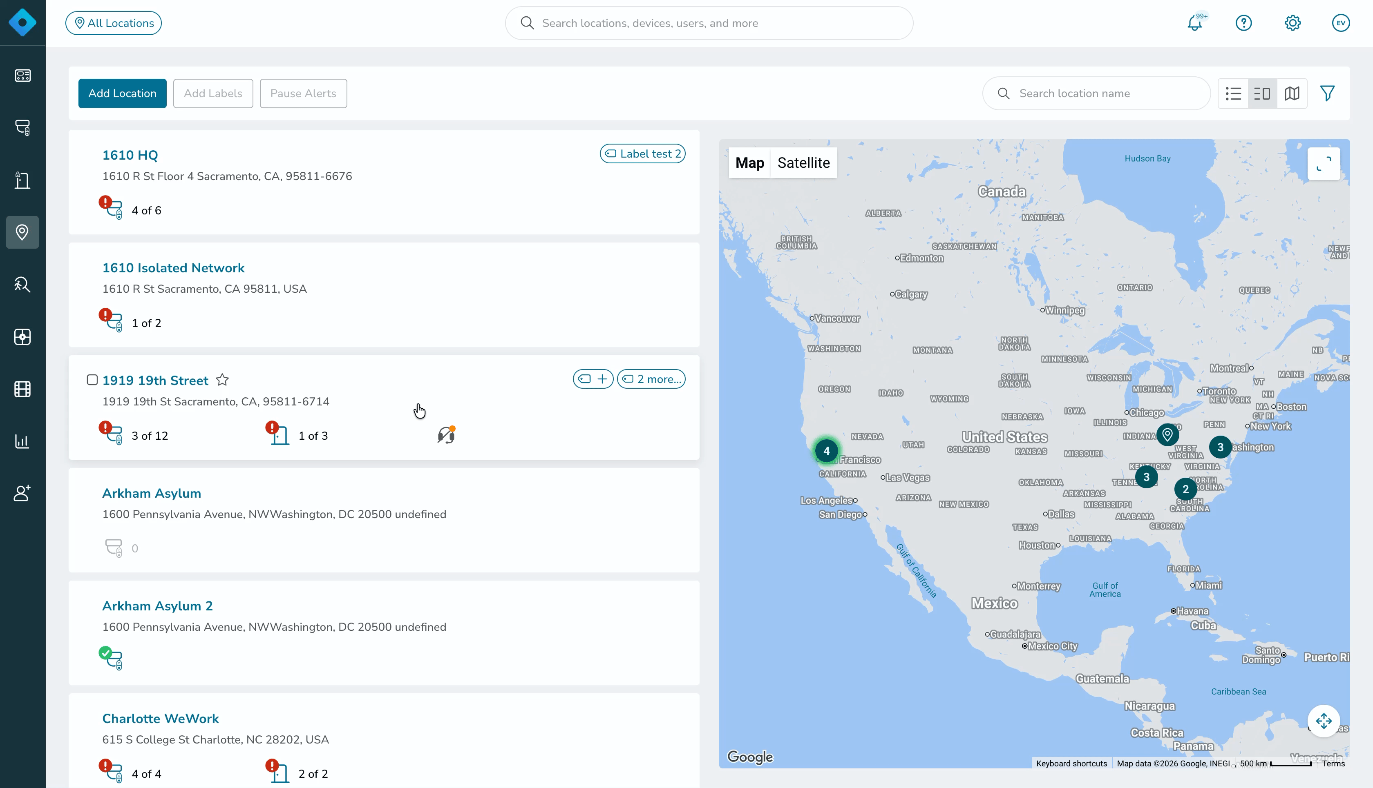Expand the 2 more labels chip

click(x=651, y=379)
